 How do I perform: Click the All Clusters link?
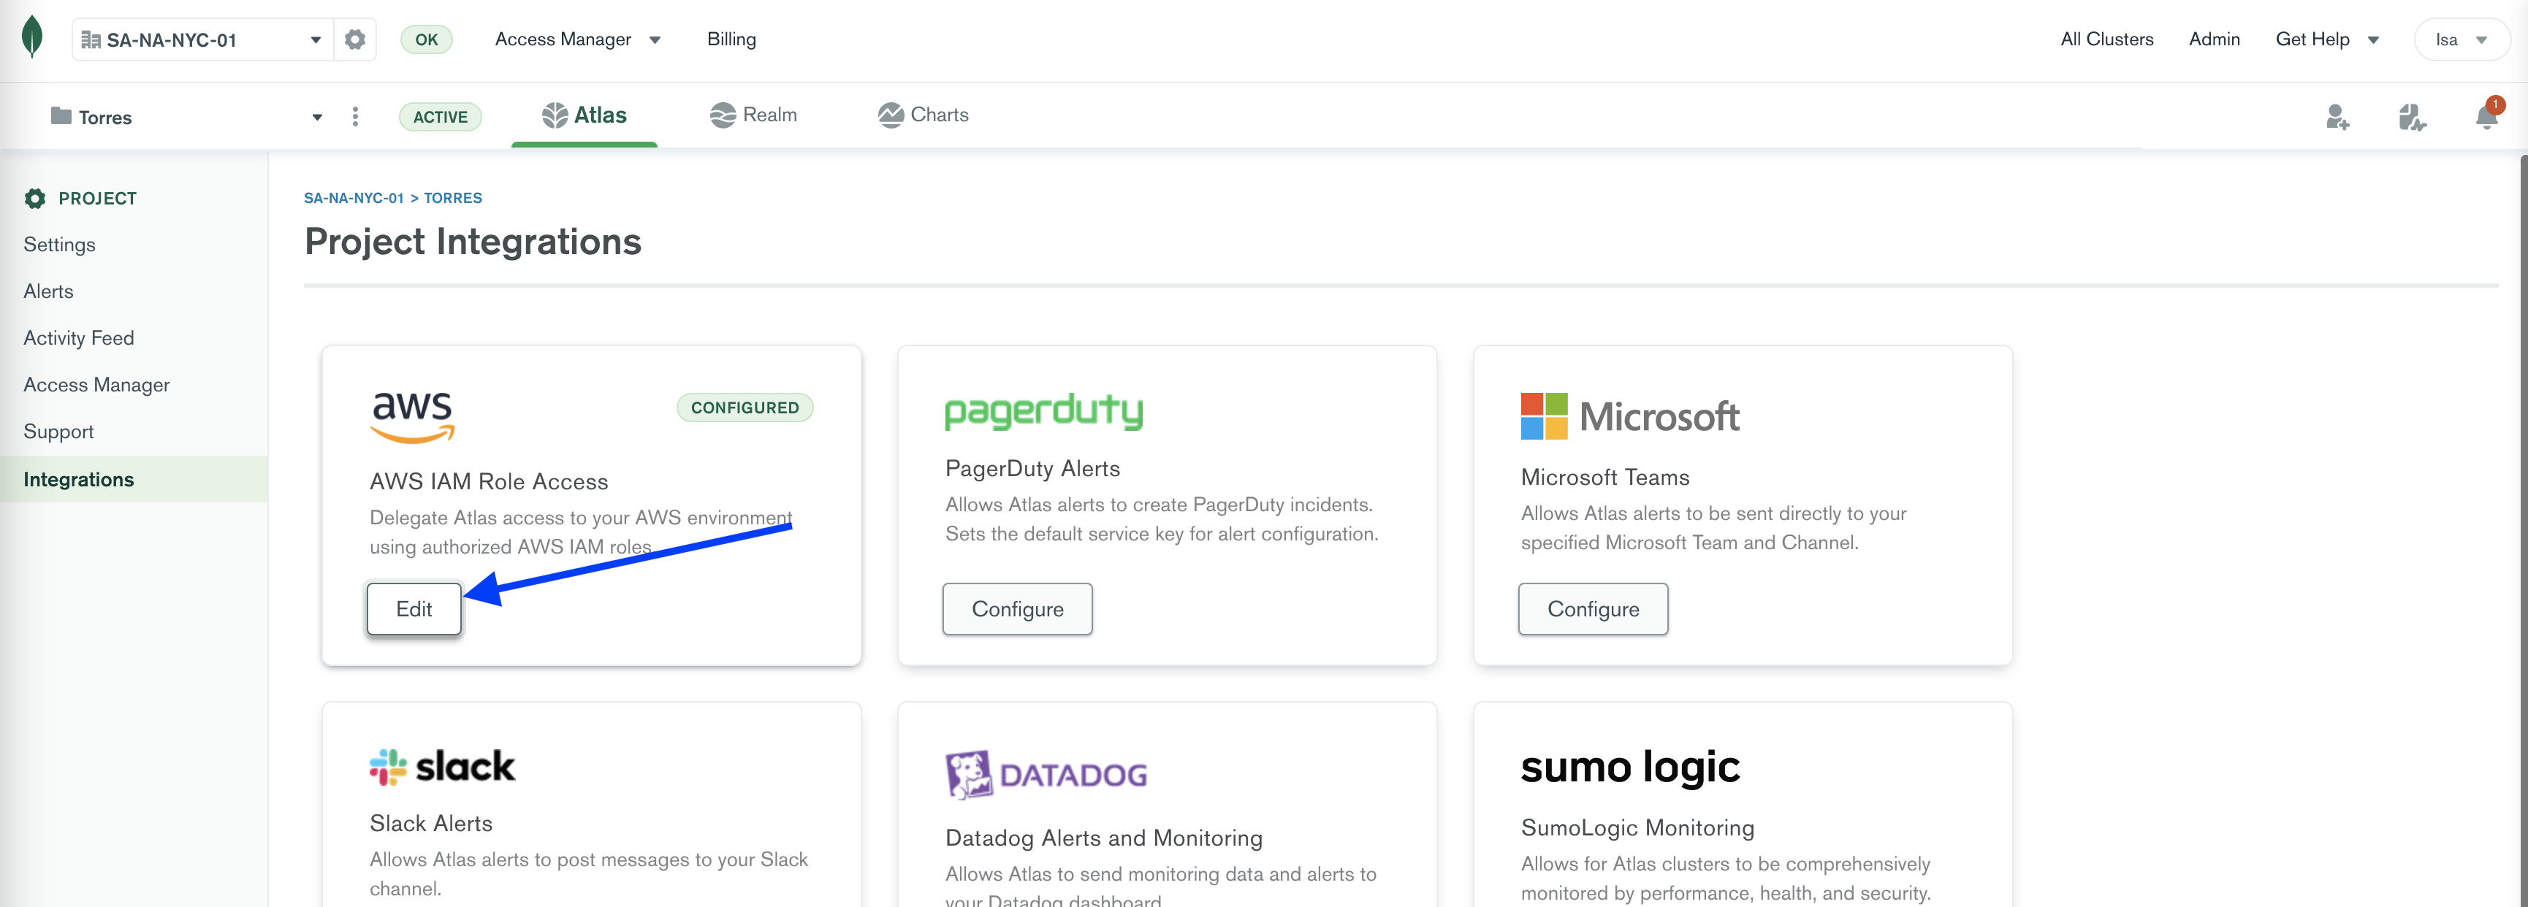[x=2106, y=39]
